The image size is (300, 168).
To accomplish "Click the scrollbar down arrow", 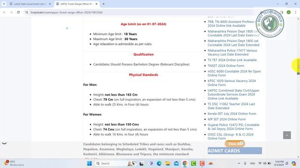I will click(x=298, y=157).
